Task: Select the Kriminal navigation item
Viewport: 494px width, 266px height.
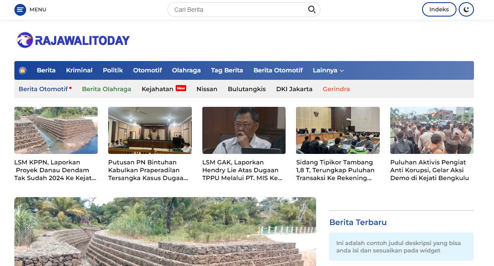Action: pyautogui.click(x=79, y=70)
